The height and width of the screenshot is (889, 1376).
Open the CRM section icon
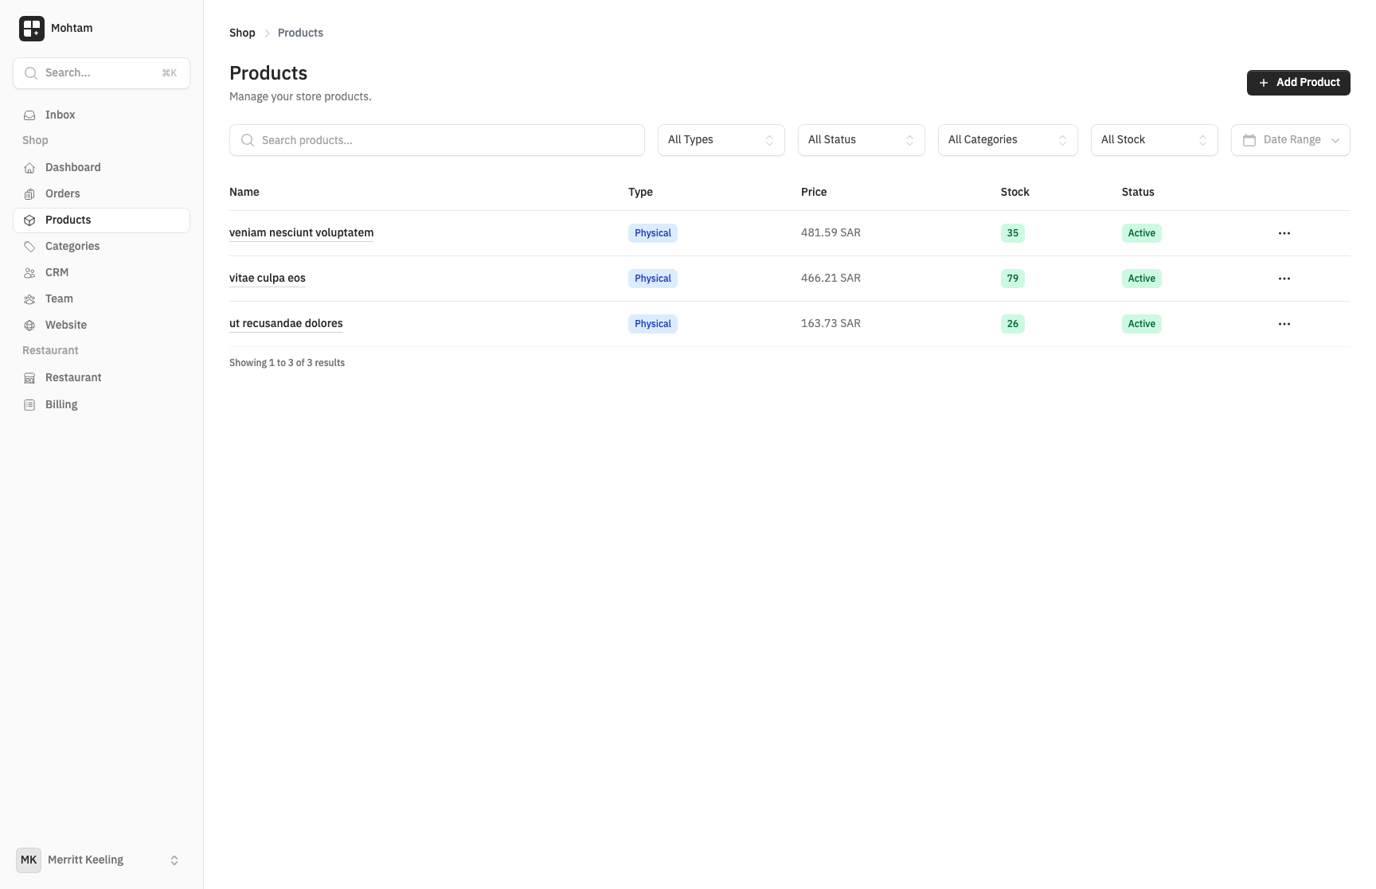29,272
